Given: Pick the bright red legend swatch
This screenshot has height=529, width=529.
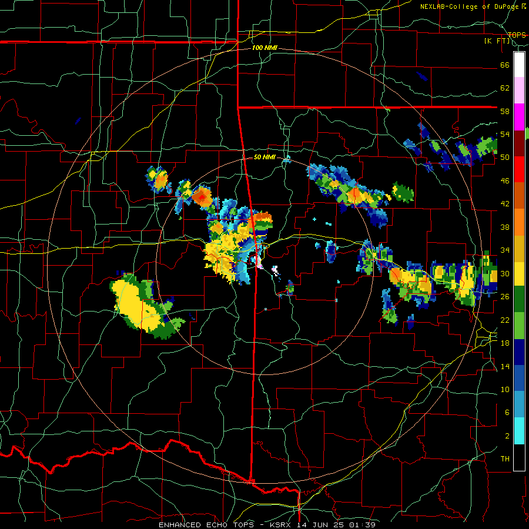Looking at the screenshot, I should point(519,169).
